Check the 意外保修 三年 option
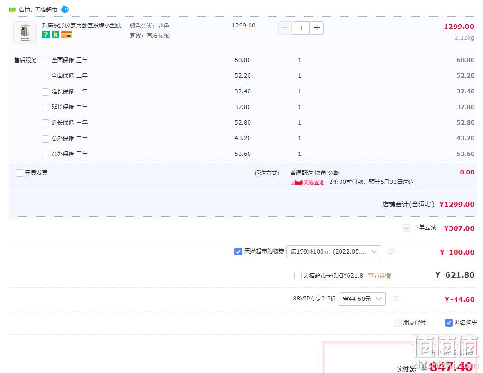The height and width of the screenshot is (373, 483). coord(45,155)
